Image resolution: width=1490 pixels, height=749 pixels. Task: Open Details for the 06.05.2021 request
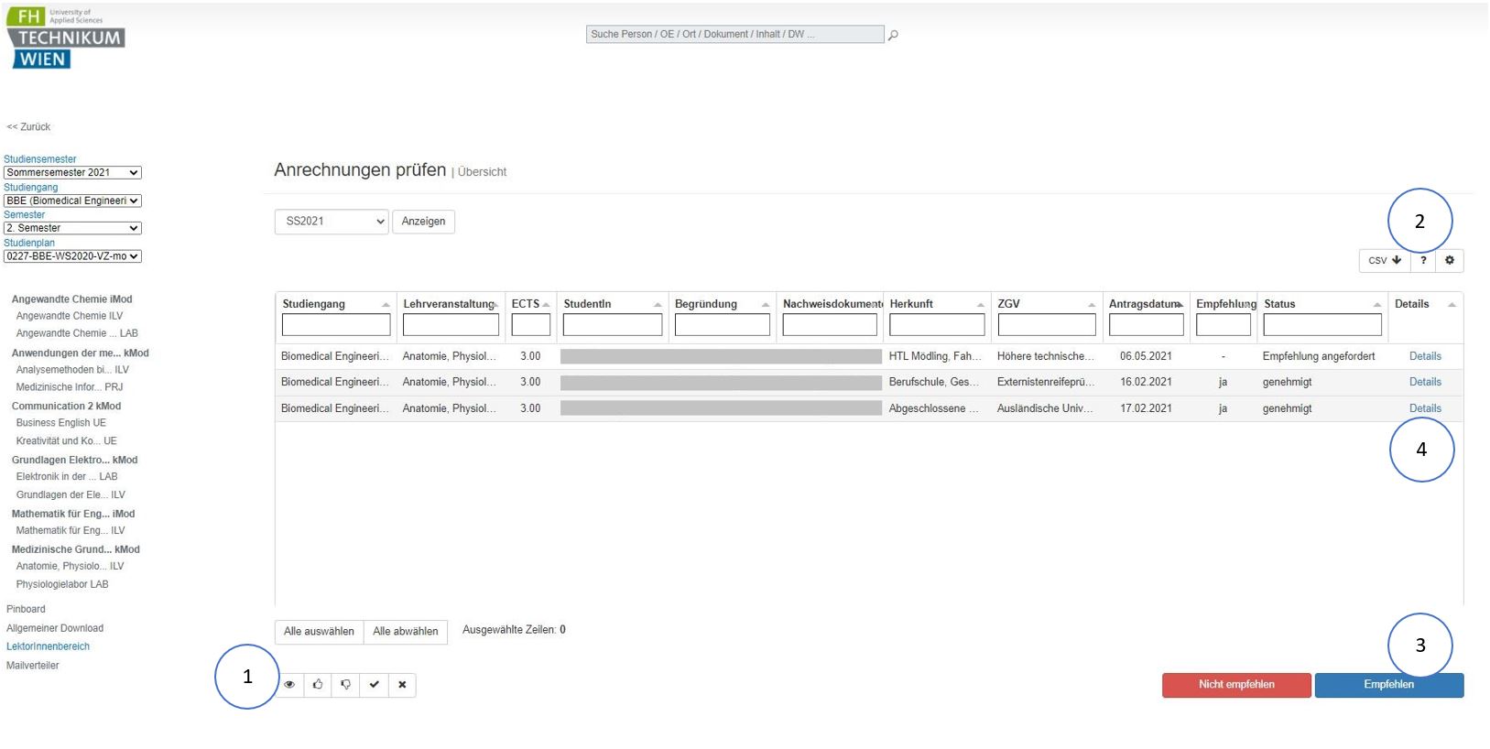[x=1425, y=356]
